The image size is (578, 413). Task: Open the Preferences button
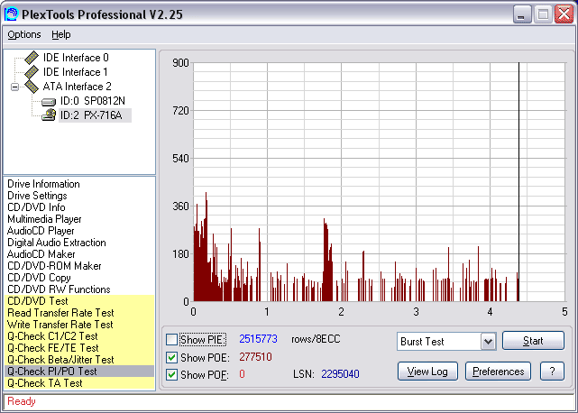coord(498,372)
